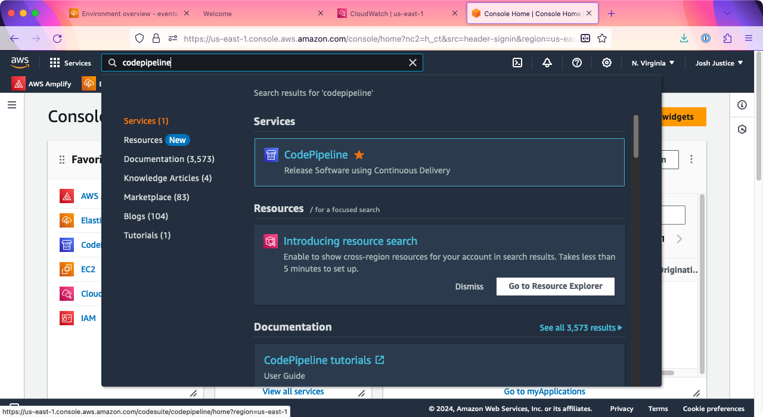Click the Elastic Beanstalk favorite icon
This screenshot has height=417, width=763.
tap(67, 220)
